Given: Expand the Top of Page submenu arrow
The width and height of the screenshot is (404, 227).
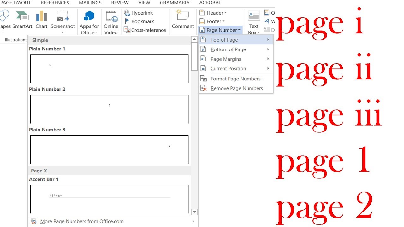Looking at the screenshot, I should point(268,40).
